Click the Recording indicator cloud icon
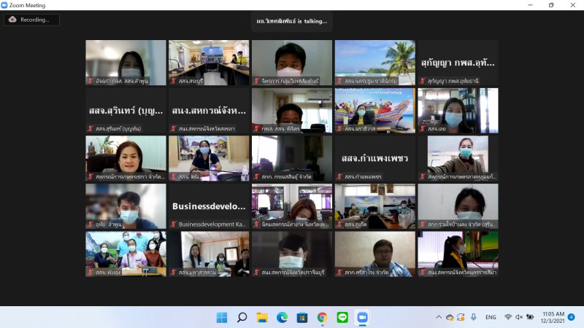The width and height of the screenshot is (584, 328). (x=12, y=20)
